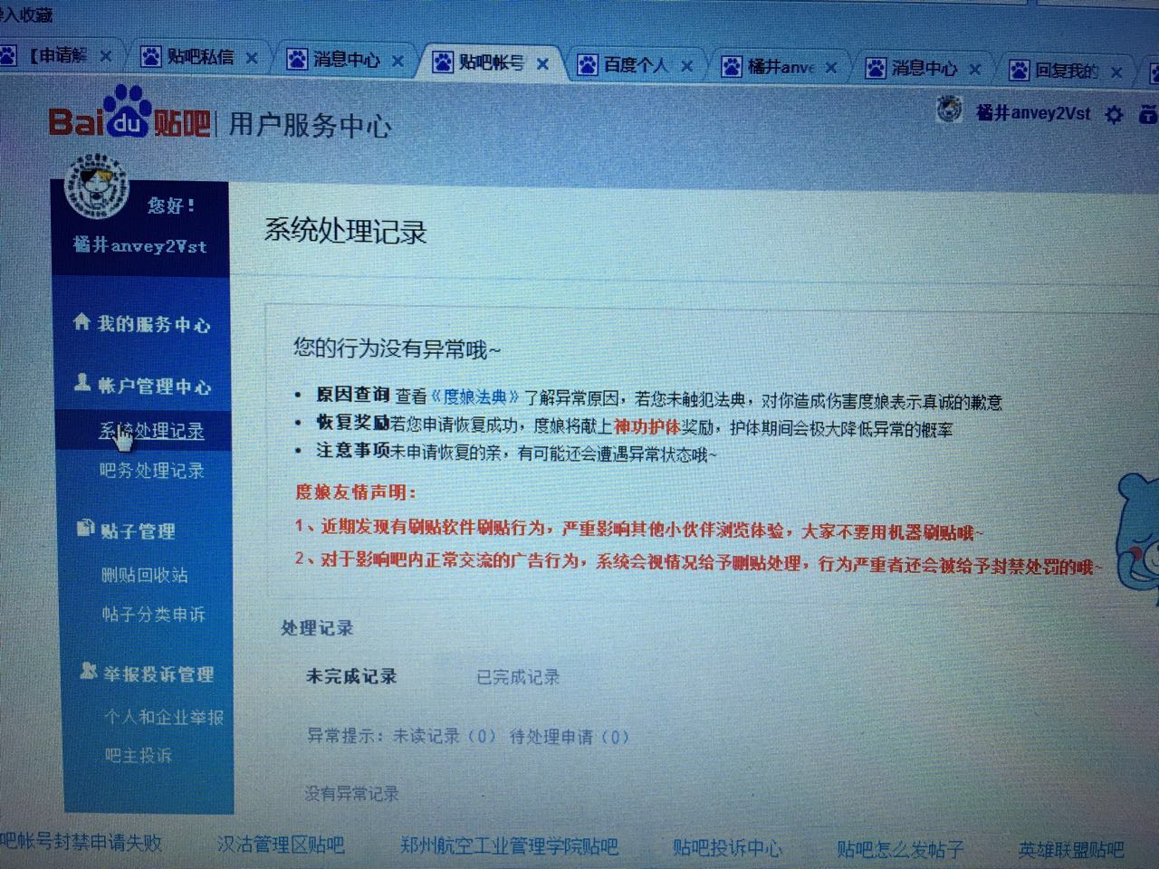Click the people icon beside 举报投诉管理
Screen dimensions: 1159x869
(x=88, y=671)
